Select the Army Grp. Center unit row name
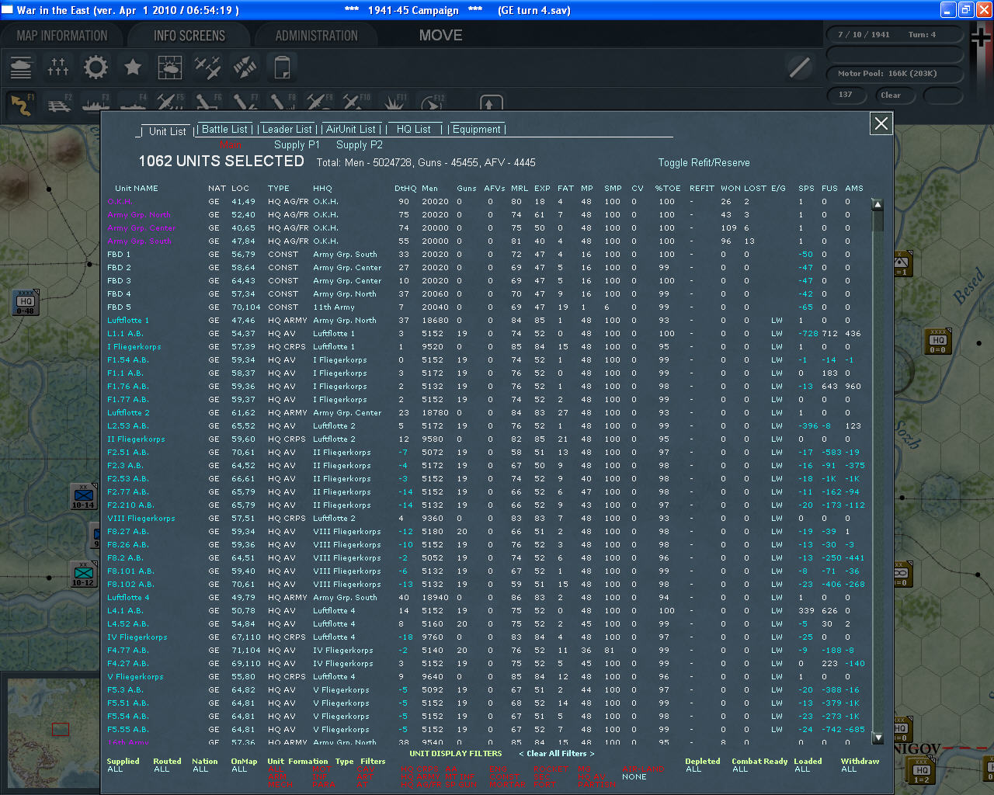Image resolution: width=994 pixels, height=795 pixels. click(141, 228)
